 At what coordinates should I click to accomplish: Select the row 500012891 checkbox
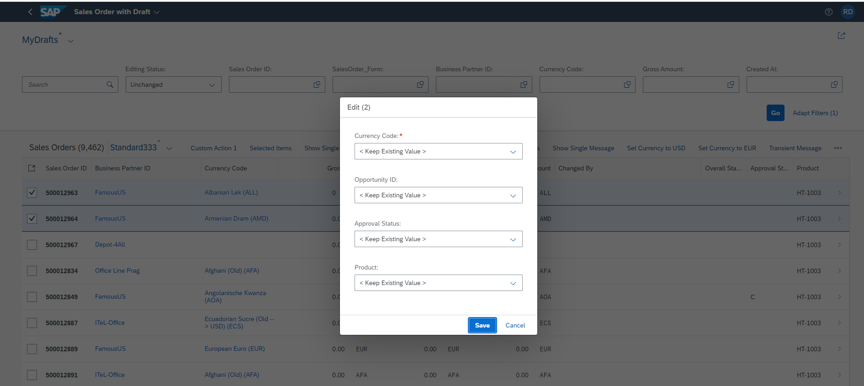32,375
